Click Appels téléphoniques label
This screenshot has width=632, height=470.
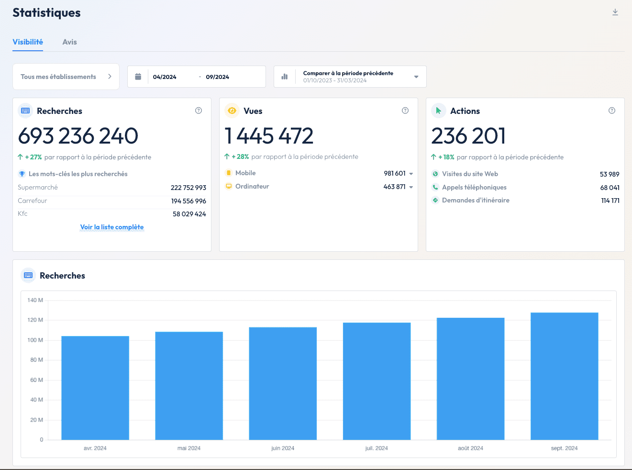474,187
